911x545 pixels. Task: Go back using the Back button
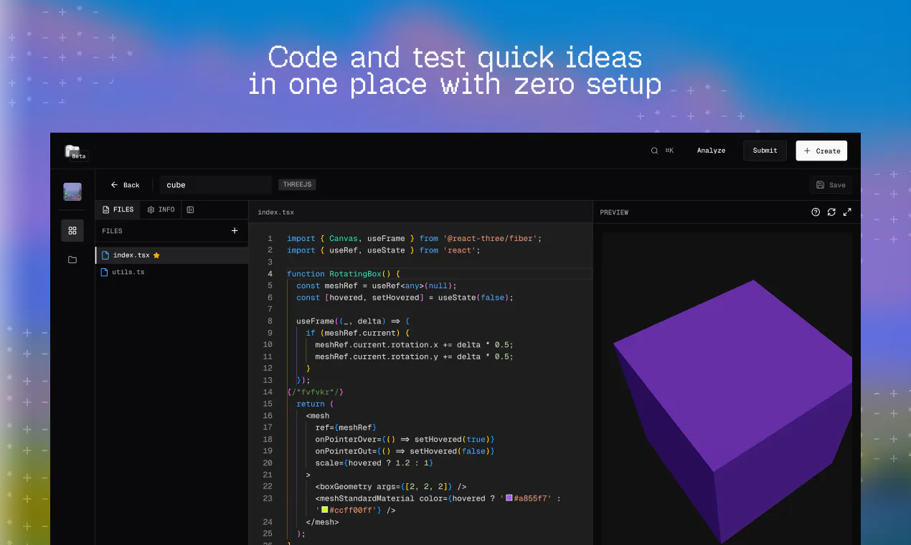(125, 185)
